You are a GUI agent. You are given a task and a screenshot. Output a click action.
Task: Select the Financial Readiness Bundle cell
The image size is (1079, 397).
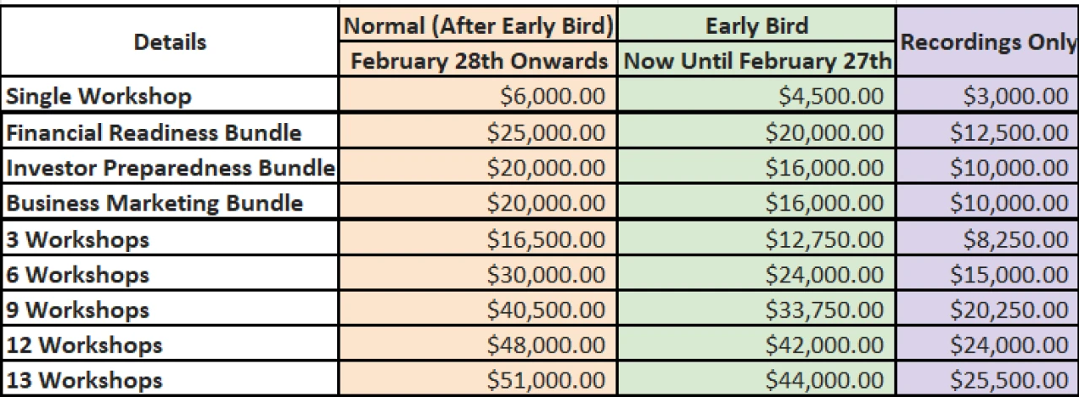[x=153, y=132]
